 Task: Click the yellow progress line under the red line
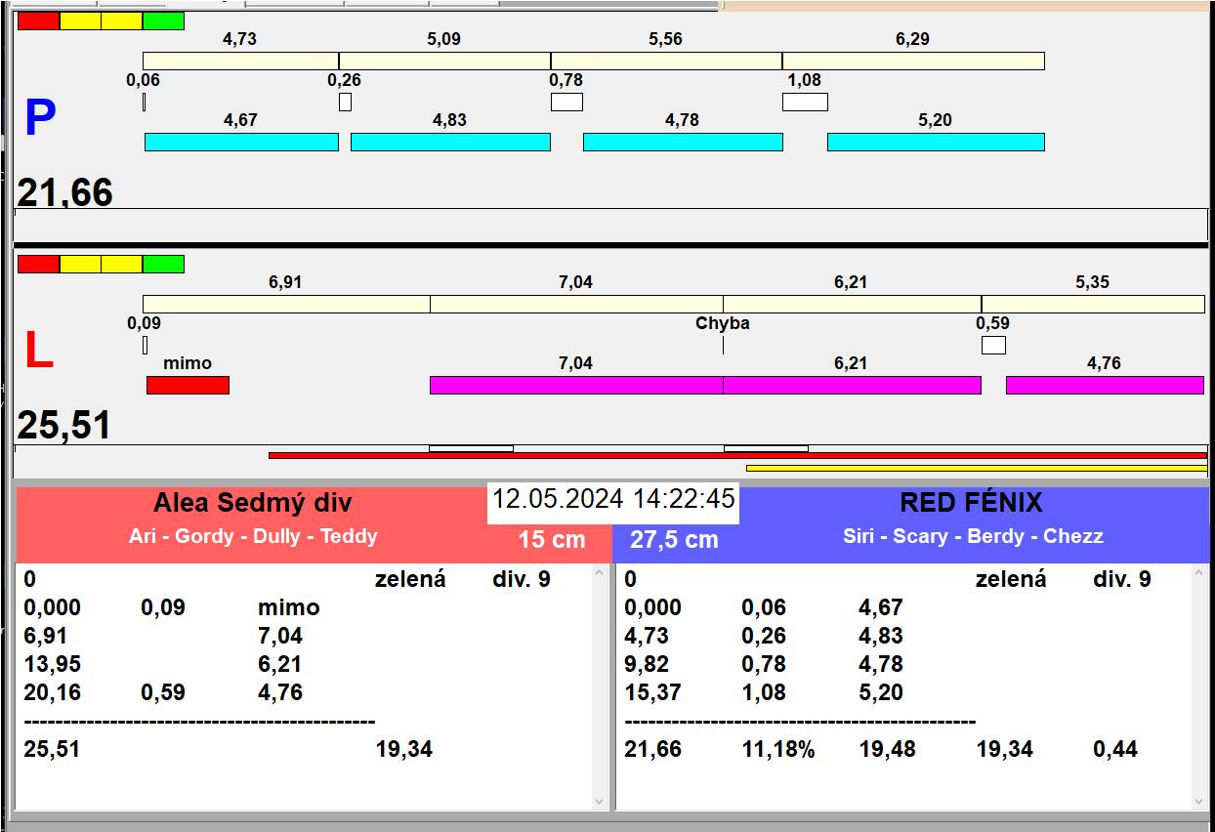[x=977, y=468]
